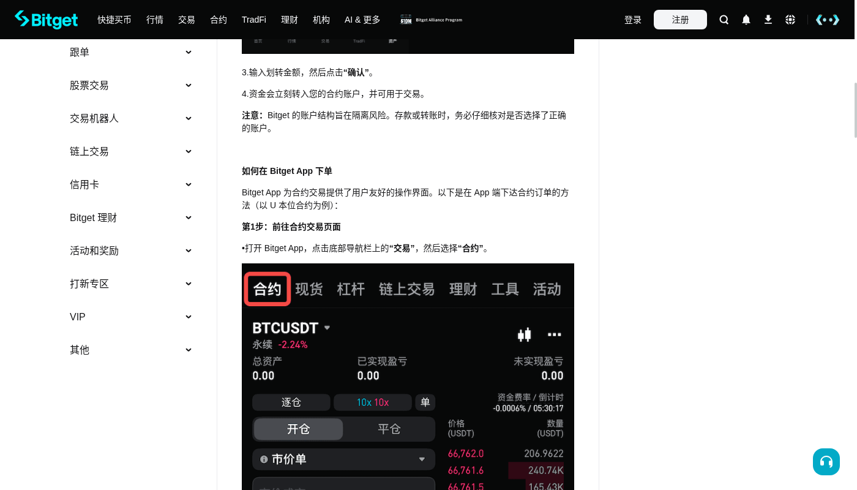
Task: Click the heading 如何在 Bitget App 下单
Action: tap(287, 171)
